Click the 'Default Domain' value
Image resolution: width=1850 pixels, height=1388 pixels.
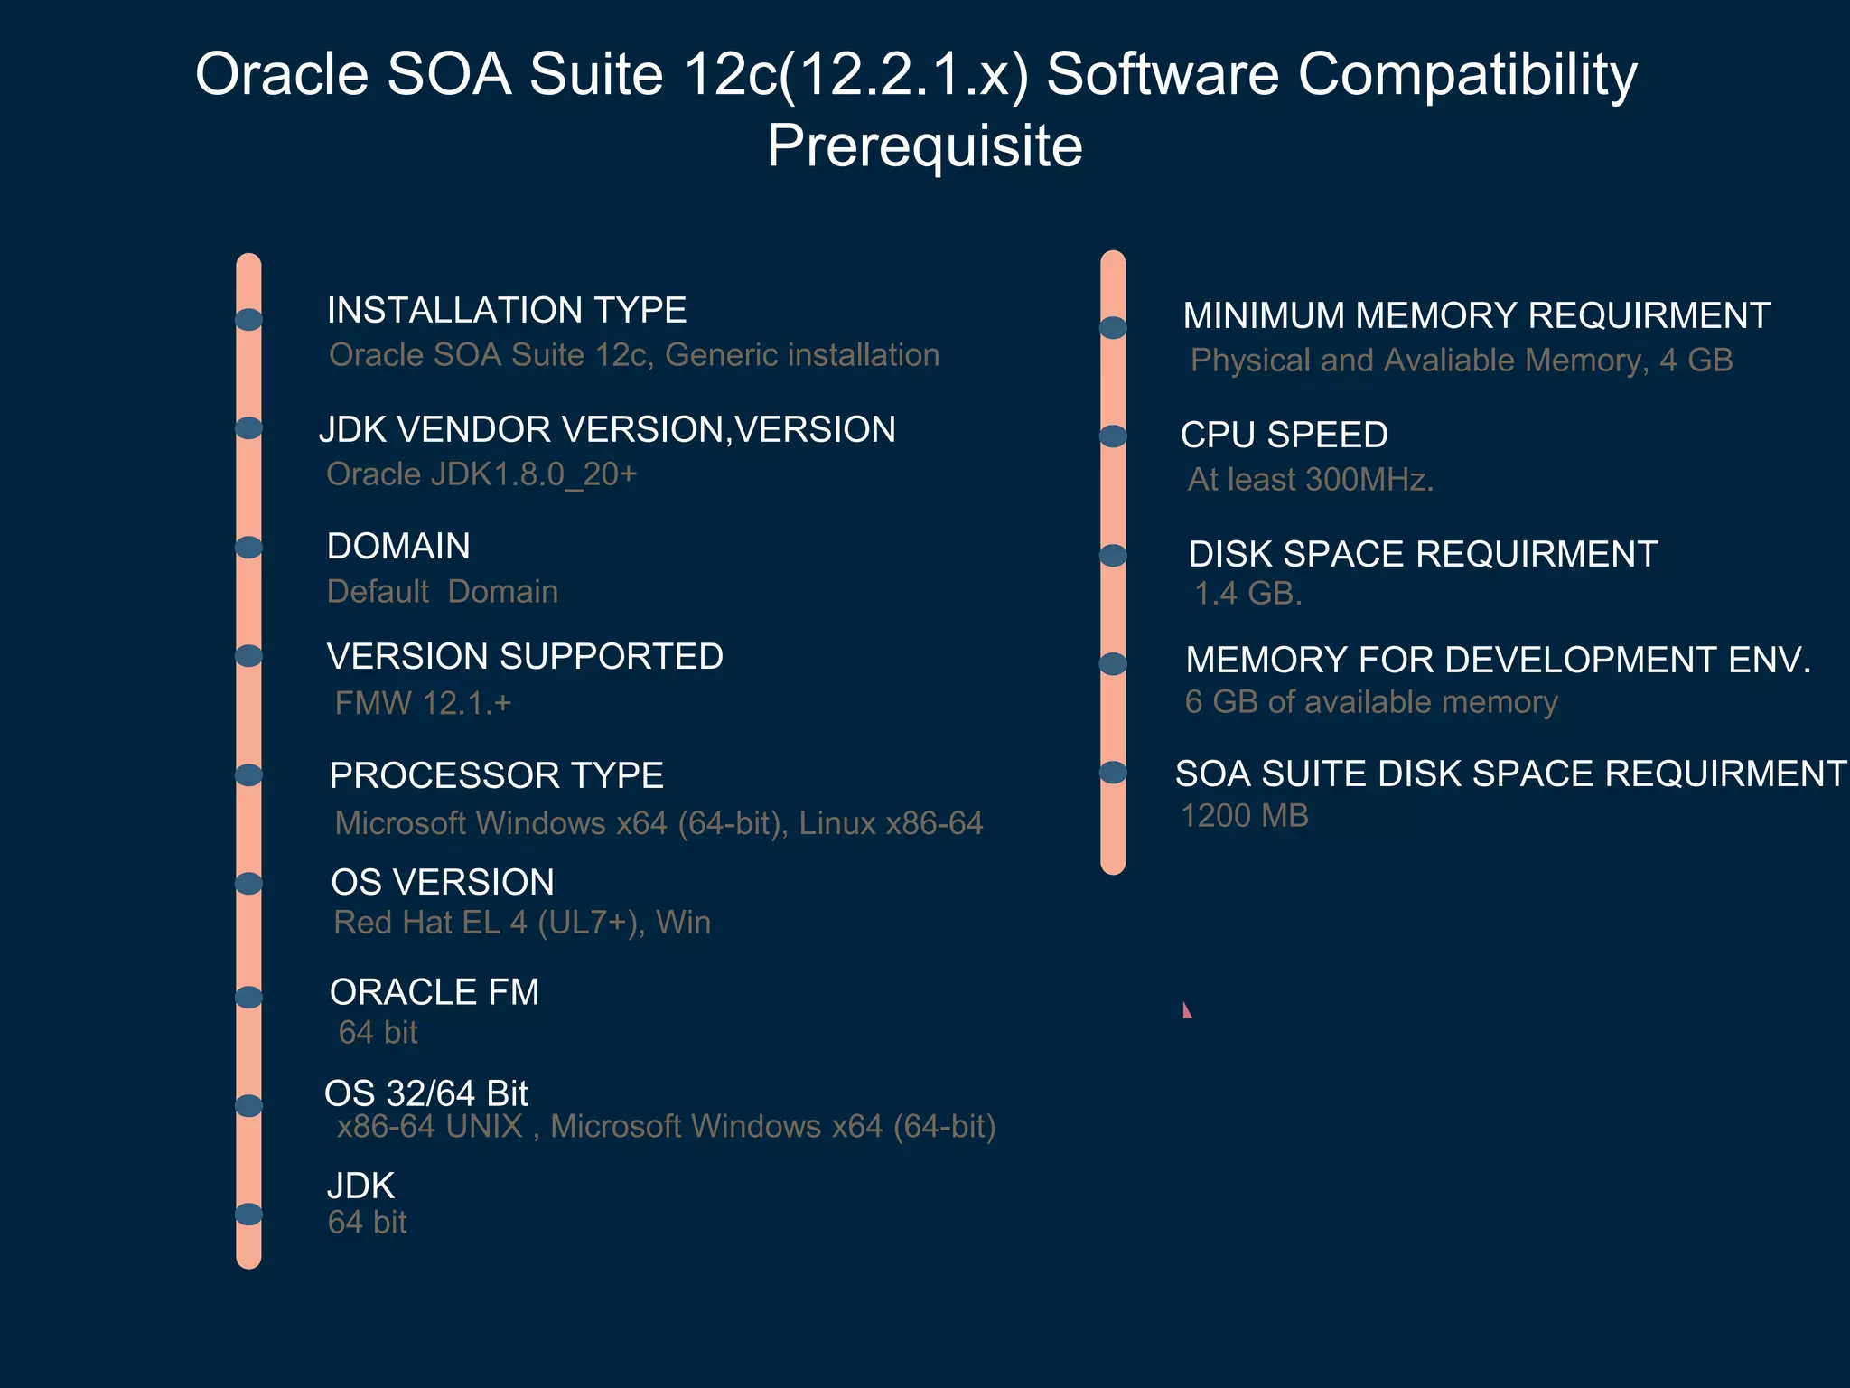tap(443, 592)
